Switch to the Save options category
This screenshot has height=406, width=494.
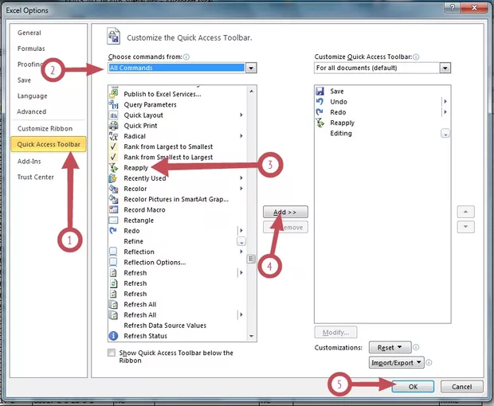24,80
